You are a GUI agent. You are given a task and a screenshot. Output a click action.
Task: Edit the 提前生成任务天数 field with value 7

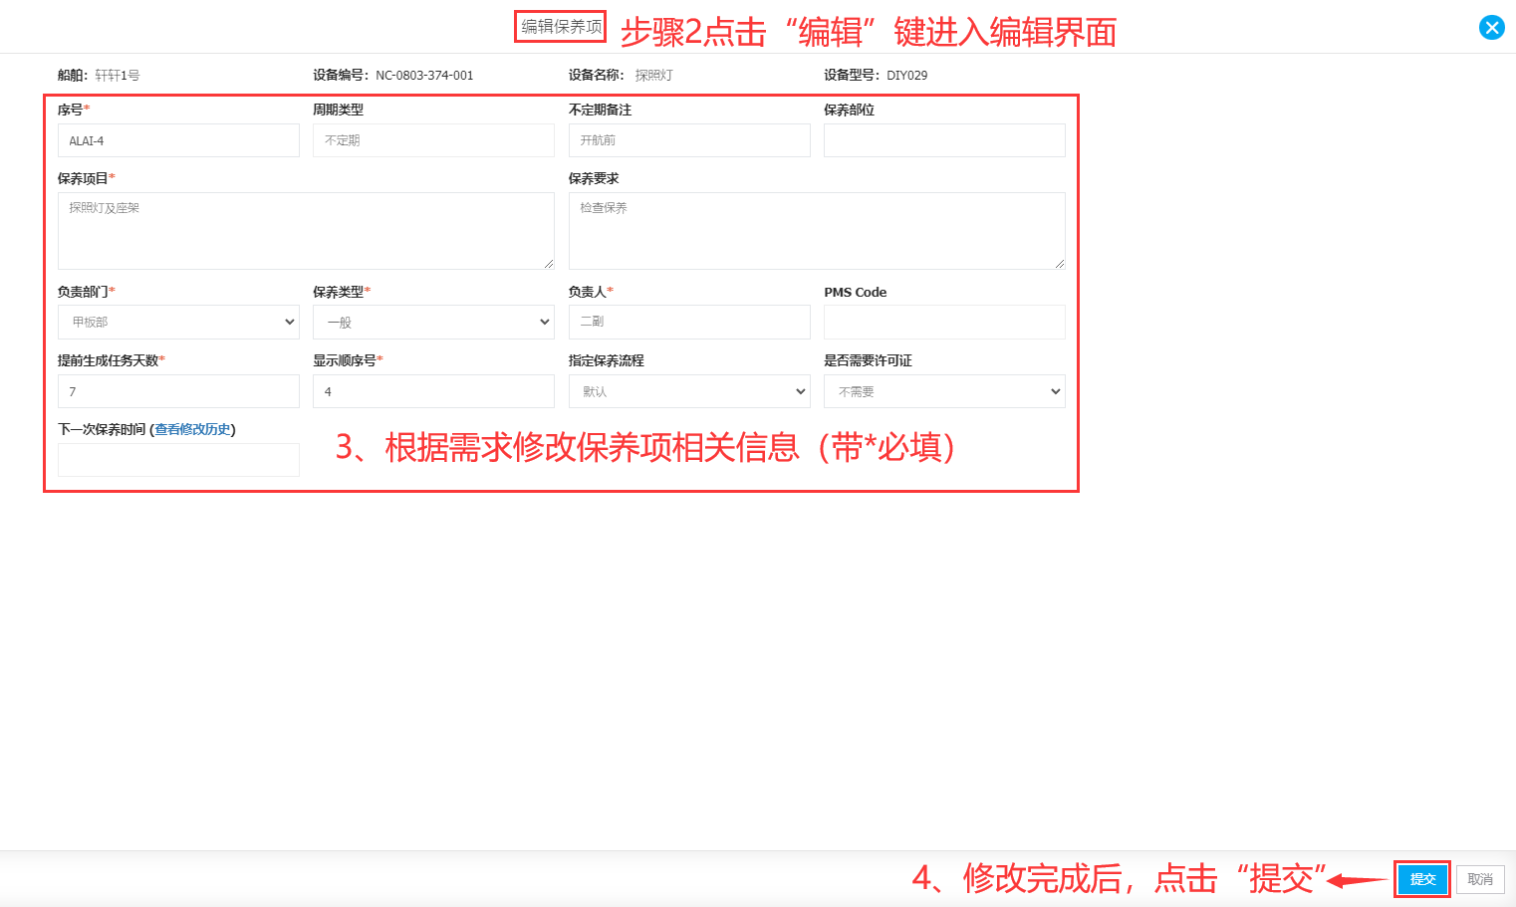point(178,391)
